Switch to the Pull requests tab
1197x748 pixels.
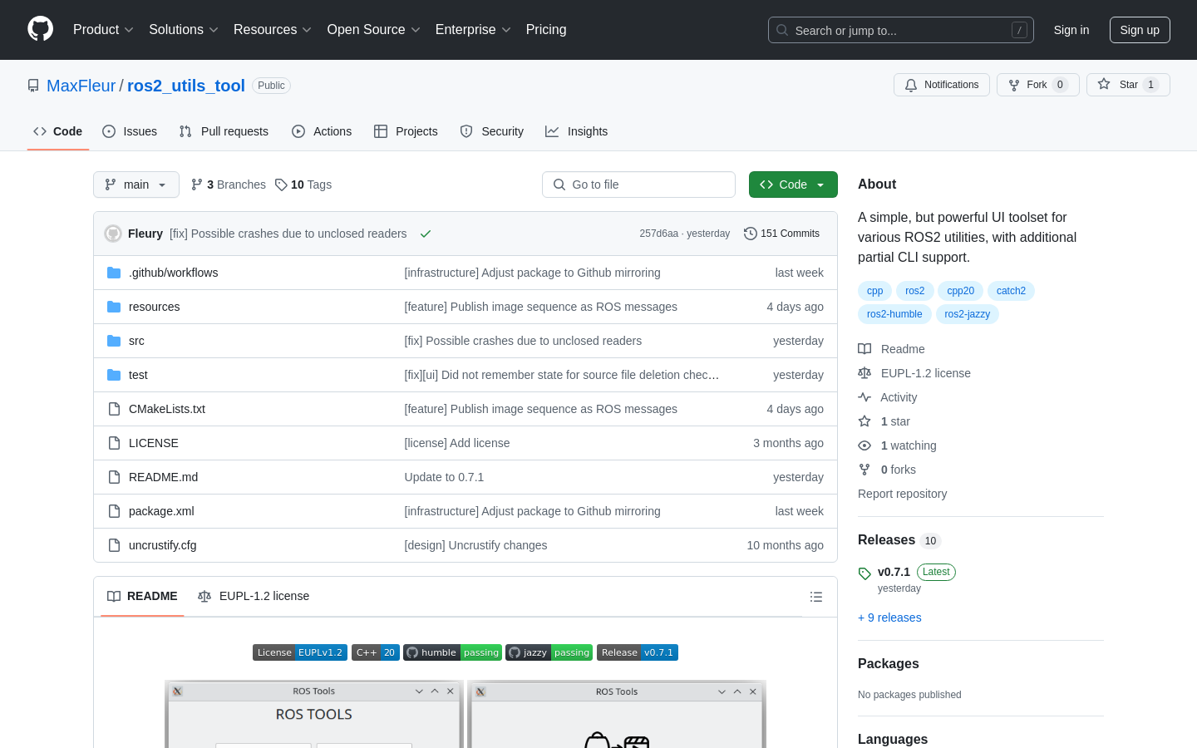[224, 131]
